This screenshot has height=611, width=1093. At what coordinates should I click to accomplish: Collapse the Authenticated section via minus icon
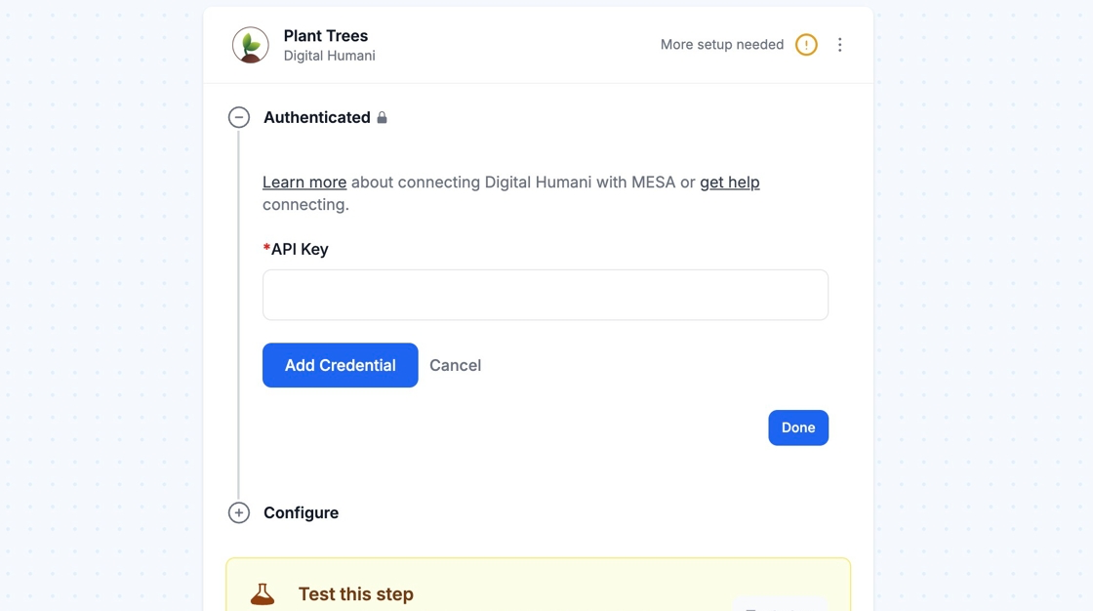point(239,117)
